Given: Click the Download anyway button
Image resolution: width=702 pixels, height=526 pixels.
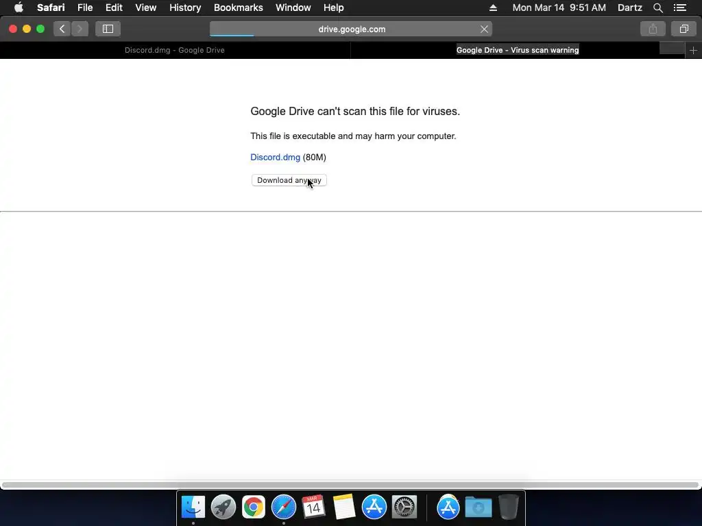Looking at the screenshot, I should 289,180.
